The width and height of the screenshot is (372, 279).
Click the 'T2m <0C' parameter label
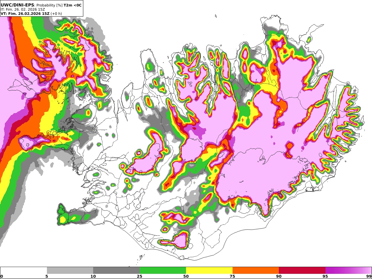(x=72, y=5)
